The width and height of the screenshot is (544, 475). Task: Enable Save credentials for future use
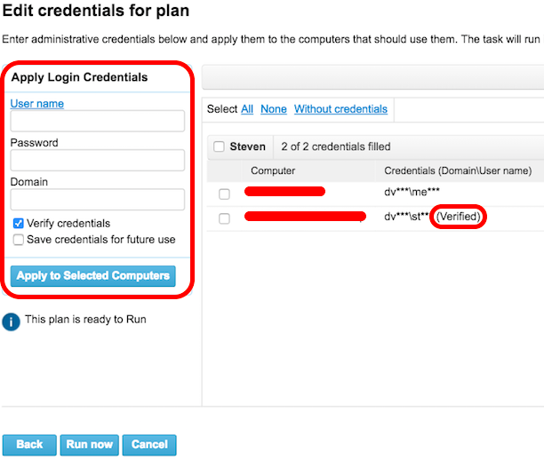point(19,240)
